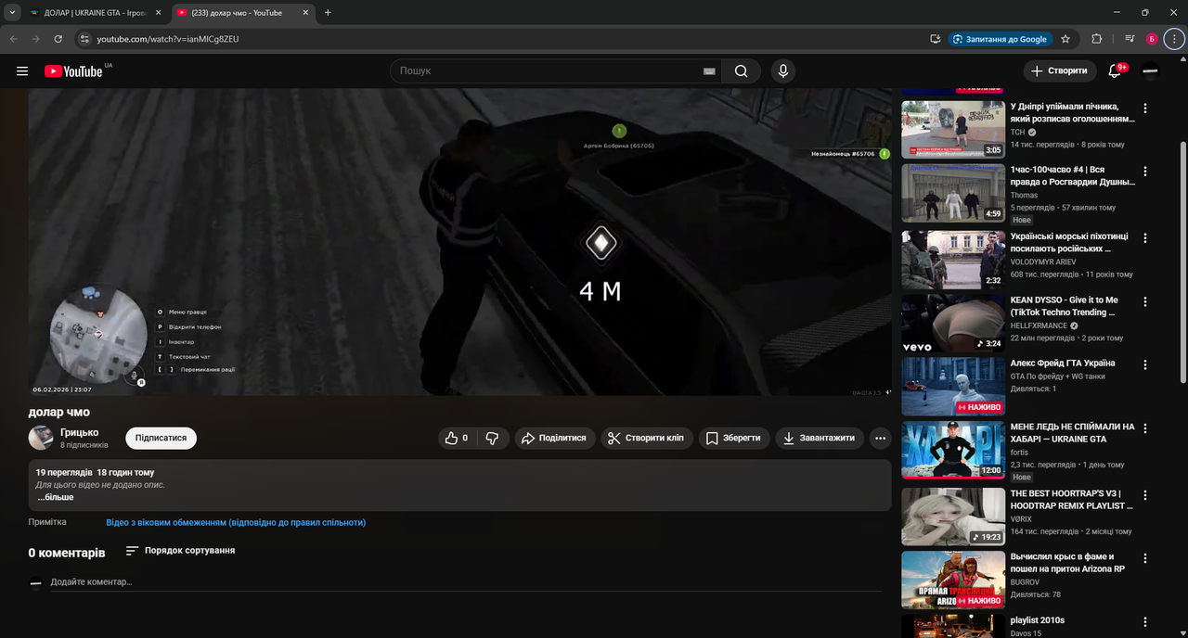The width and height of the screenshot is (1188, 638).
Task: Open У Дніпрі упіймали пічника thumbnail
Action: pos(953,130)
